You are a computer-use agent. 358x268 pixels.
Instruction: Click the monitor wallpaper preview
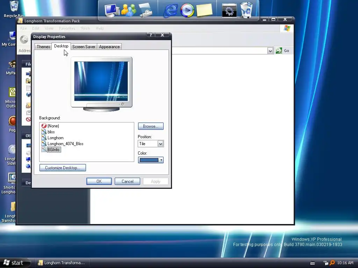pos(101,81)
